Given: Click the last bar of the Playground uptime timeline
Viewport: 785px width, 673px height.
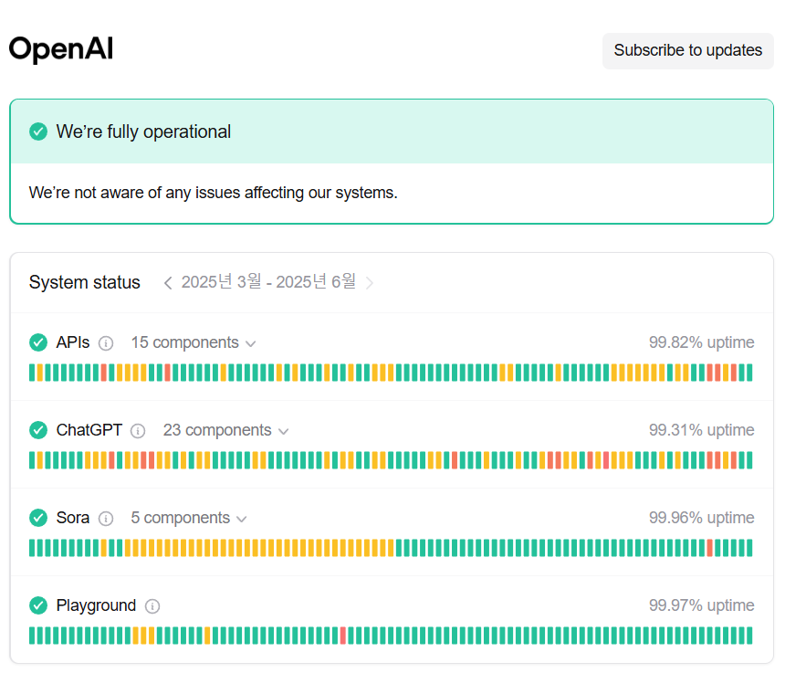Looking at the screenshot, I should click(x=749, y=636).
